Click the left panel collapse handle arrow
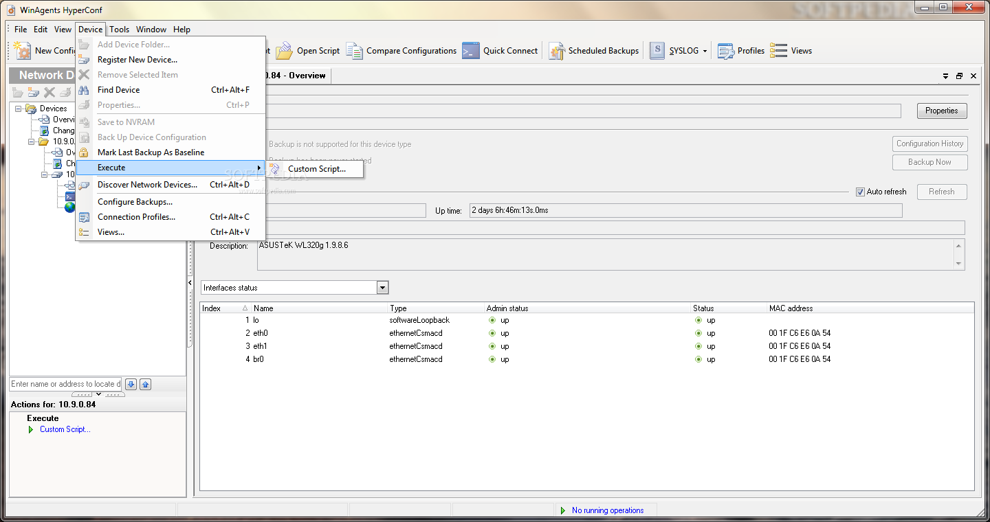The height and width of the screenshot is (522, 990). tap(190, 283)
